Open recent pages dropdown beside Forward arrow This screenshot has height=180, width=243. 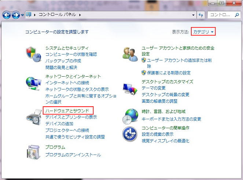coord(22,15)
